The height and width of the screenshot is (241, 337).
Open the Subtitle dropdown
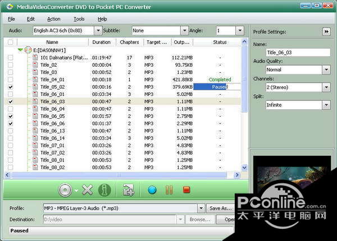point(184,30)
